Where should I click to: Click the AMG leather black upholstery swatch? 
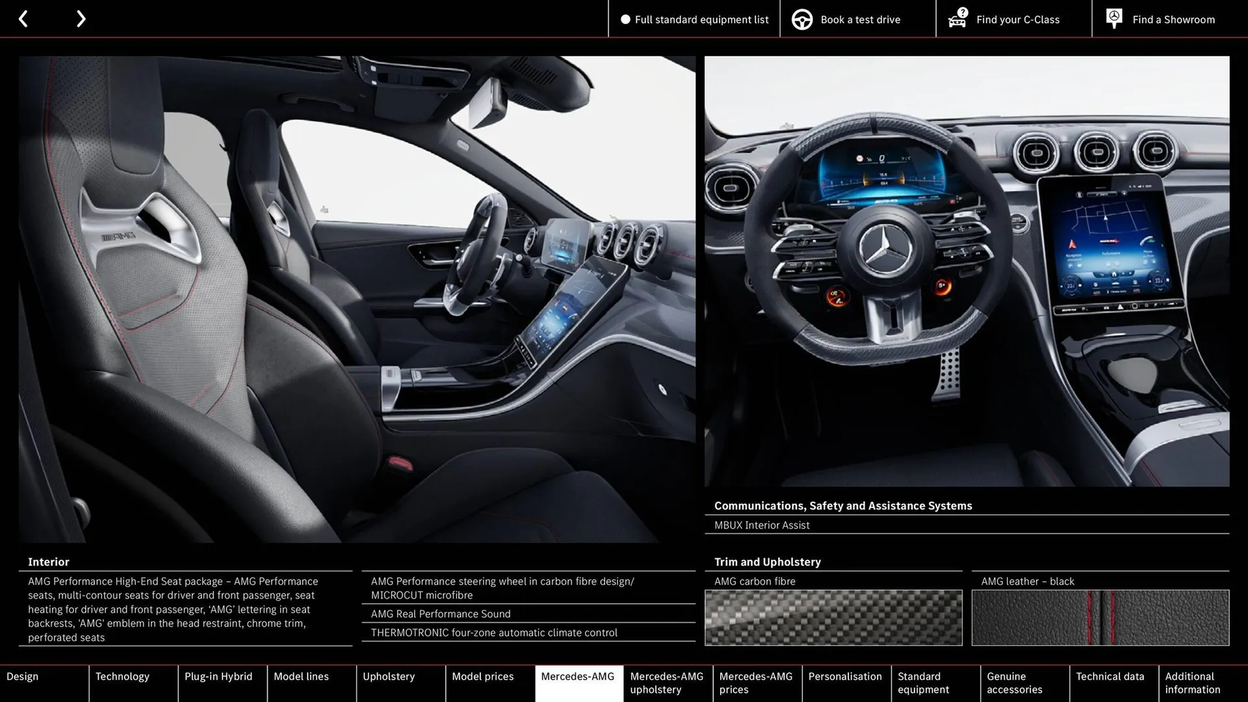1100,617
